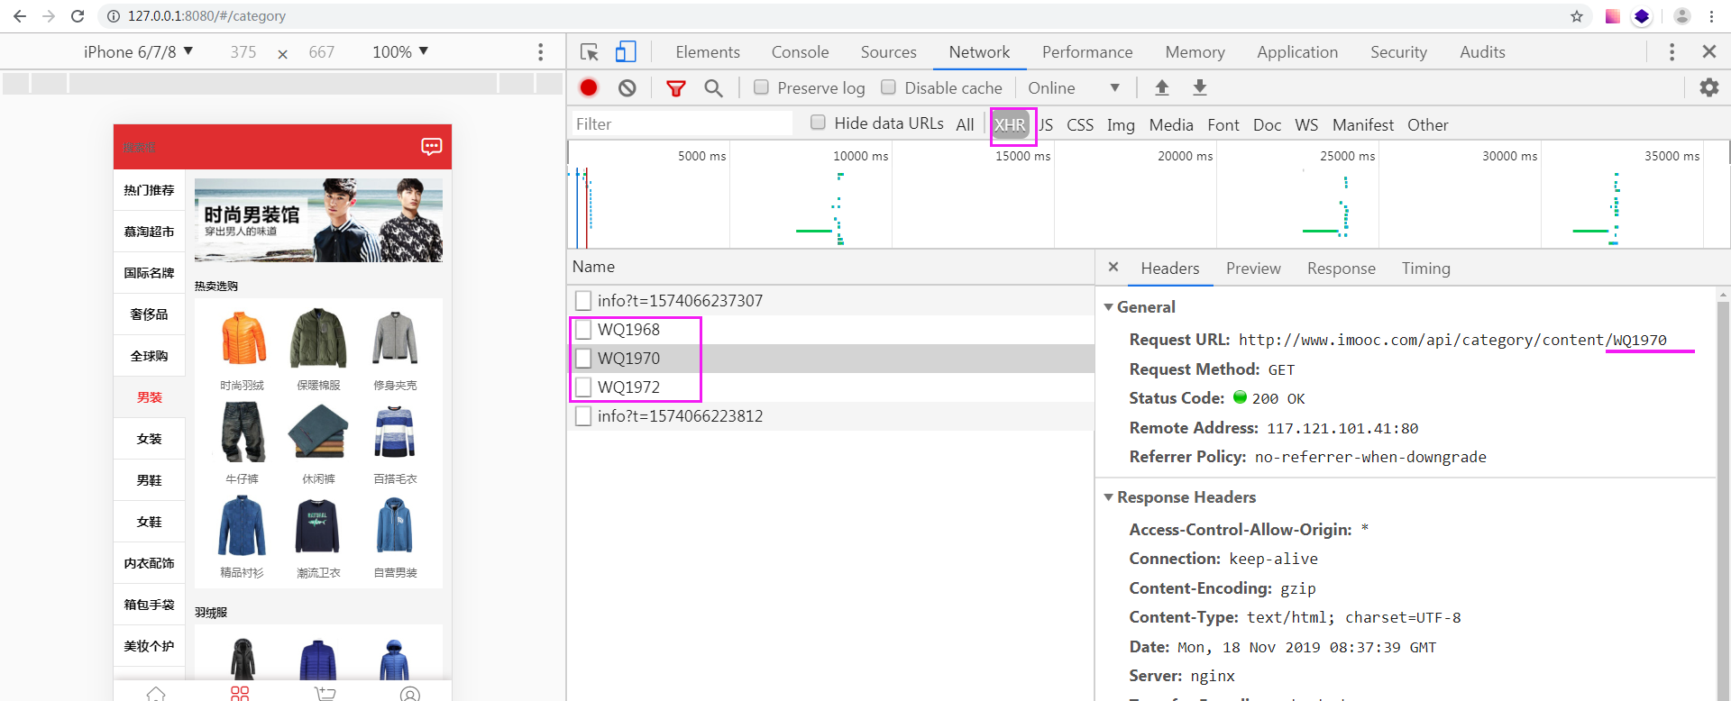Open network settings gear icon

[x=1709, y=87]
